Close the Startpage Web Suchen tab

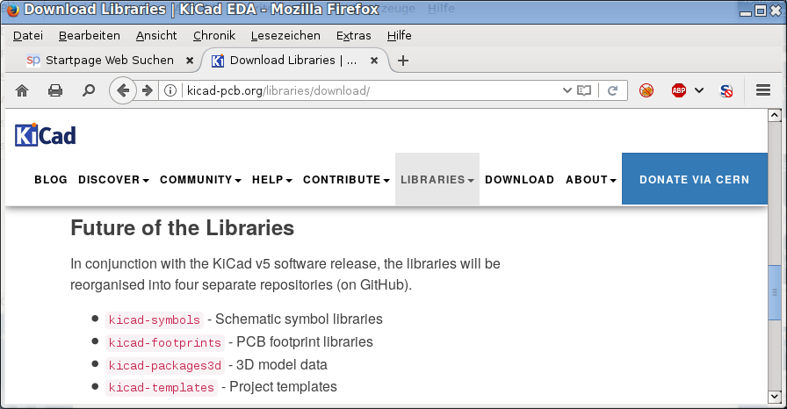tap(190, 61)
